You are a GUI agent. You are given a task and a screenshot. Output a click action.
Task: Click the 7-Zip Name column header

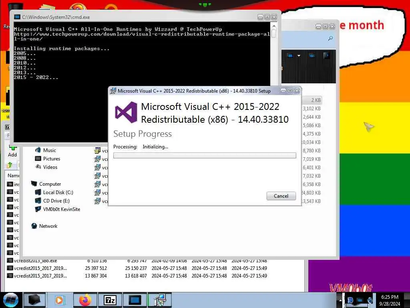[13, 176]
